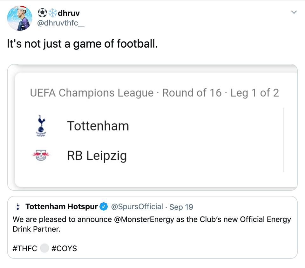
Task: Click the grey emoji placeholder between hashtags
Action: pos(44,248)
